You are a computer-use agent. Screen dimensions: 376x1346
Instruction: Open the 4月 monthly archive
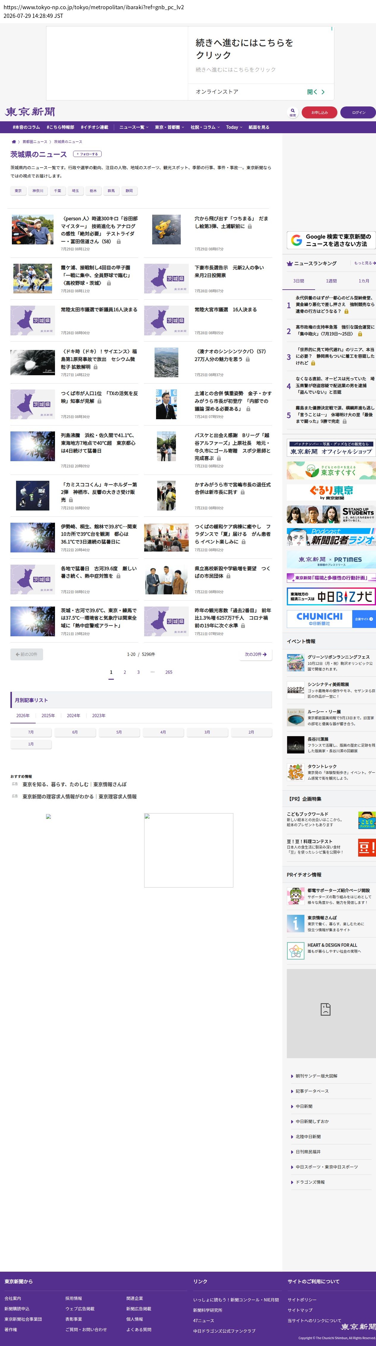(163, 732)
